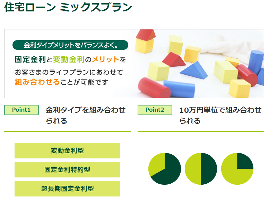Click the half-and-half pie chart
The height and width of the screenshot is (202, 269).
coord(201,169)
